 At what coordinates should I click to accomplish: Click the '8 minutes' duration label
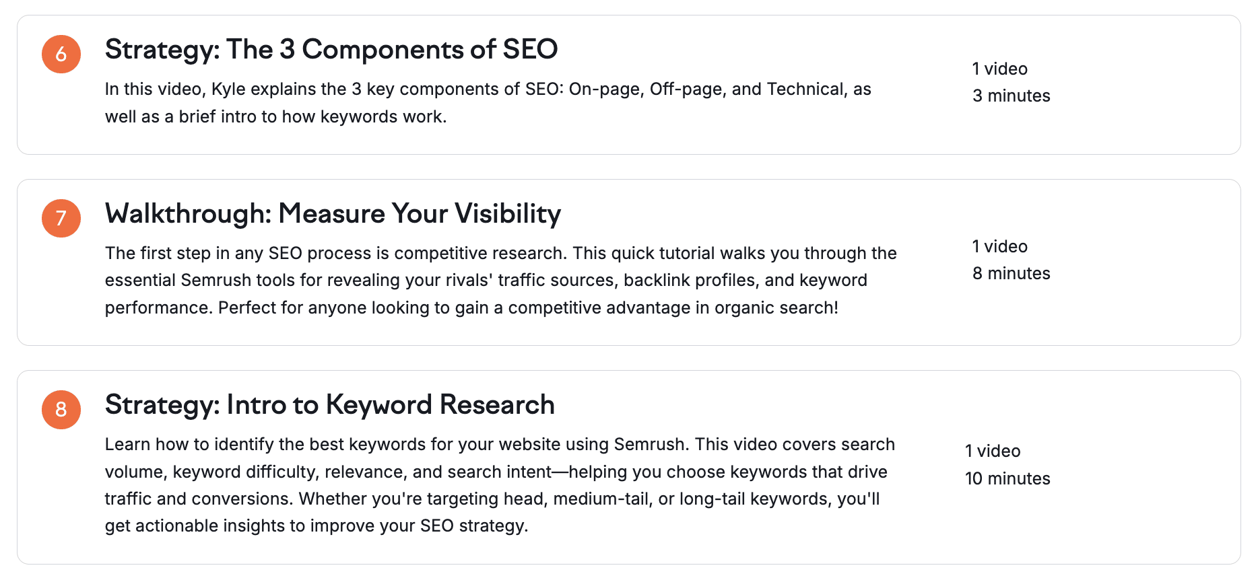pyautogui.click(x=1011, y=274)
